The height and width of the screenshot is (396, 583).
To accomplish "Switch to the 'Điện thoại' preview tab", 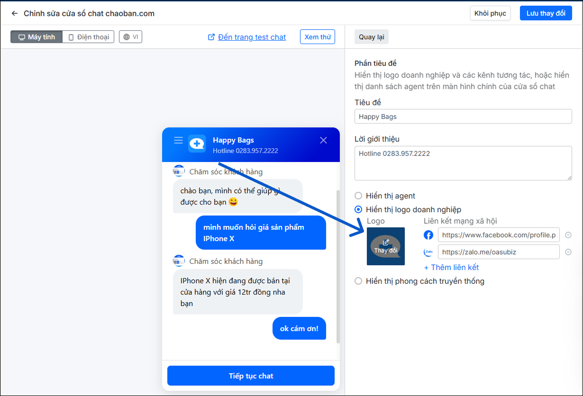I will pyautogui.click(x=88, y=37).
